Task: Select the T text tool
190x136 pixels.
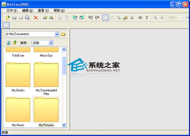Action: 147,18
